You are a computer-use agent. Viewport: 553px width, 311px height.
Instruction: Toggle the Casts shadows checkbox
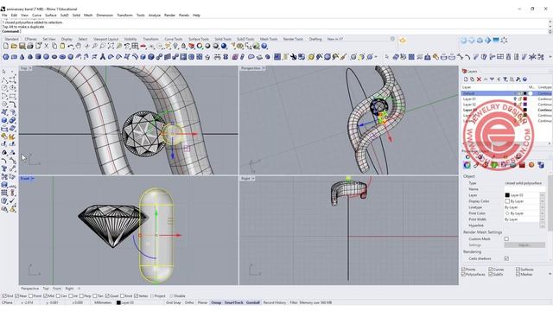506,259
